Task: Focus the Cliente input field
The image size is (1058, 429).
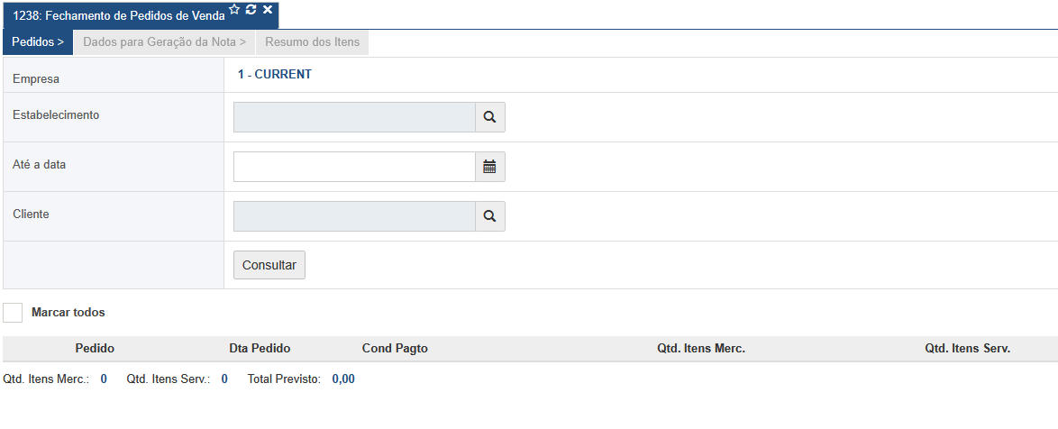Action: pyautogui.click(x=354, y=215)
